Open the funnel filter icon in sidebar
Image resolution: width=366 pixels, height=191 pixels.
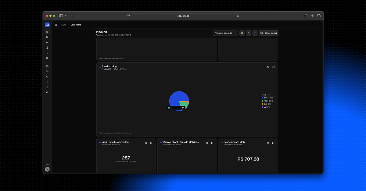[x=47, y=53]
